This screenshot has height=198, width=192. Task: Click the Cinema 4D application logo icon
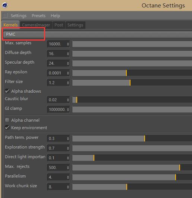[x=5, y=5]
